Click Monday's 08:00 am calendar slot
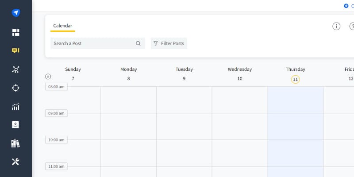The height and width of the screenshot is (177, 354). 128,100
